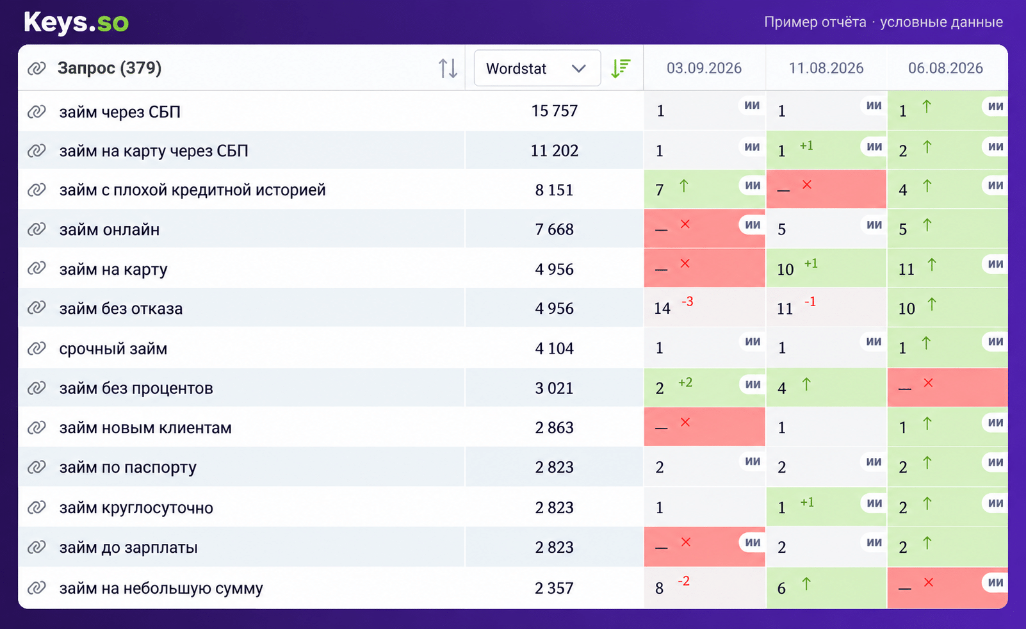
Task: Click the link icon beside займ через СБП
Action: [x=37, y=111]
